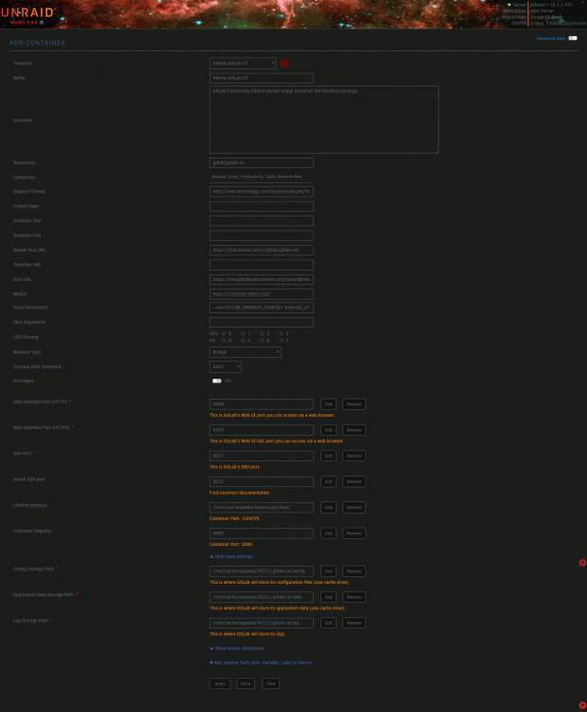Screen dimensions: 587x712
Task: Select CPU 3 pinning checkbox
Action: click(281, 333)
